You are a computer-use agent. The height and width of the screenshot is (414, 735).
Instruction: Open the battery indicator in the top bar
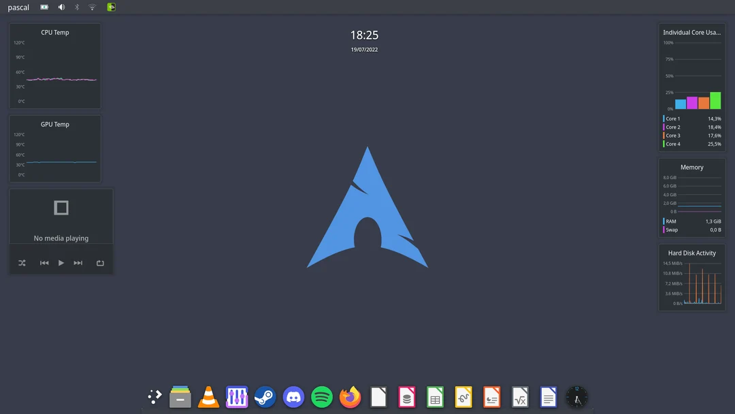(x=44, y=7)
